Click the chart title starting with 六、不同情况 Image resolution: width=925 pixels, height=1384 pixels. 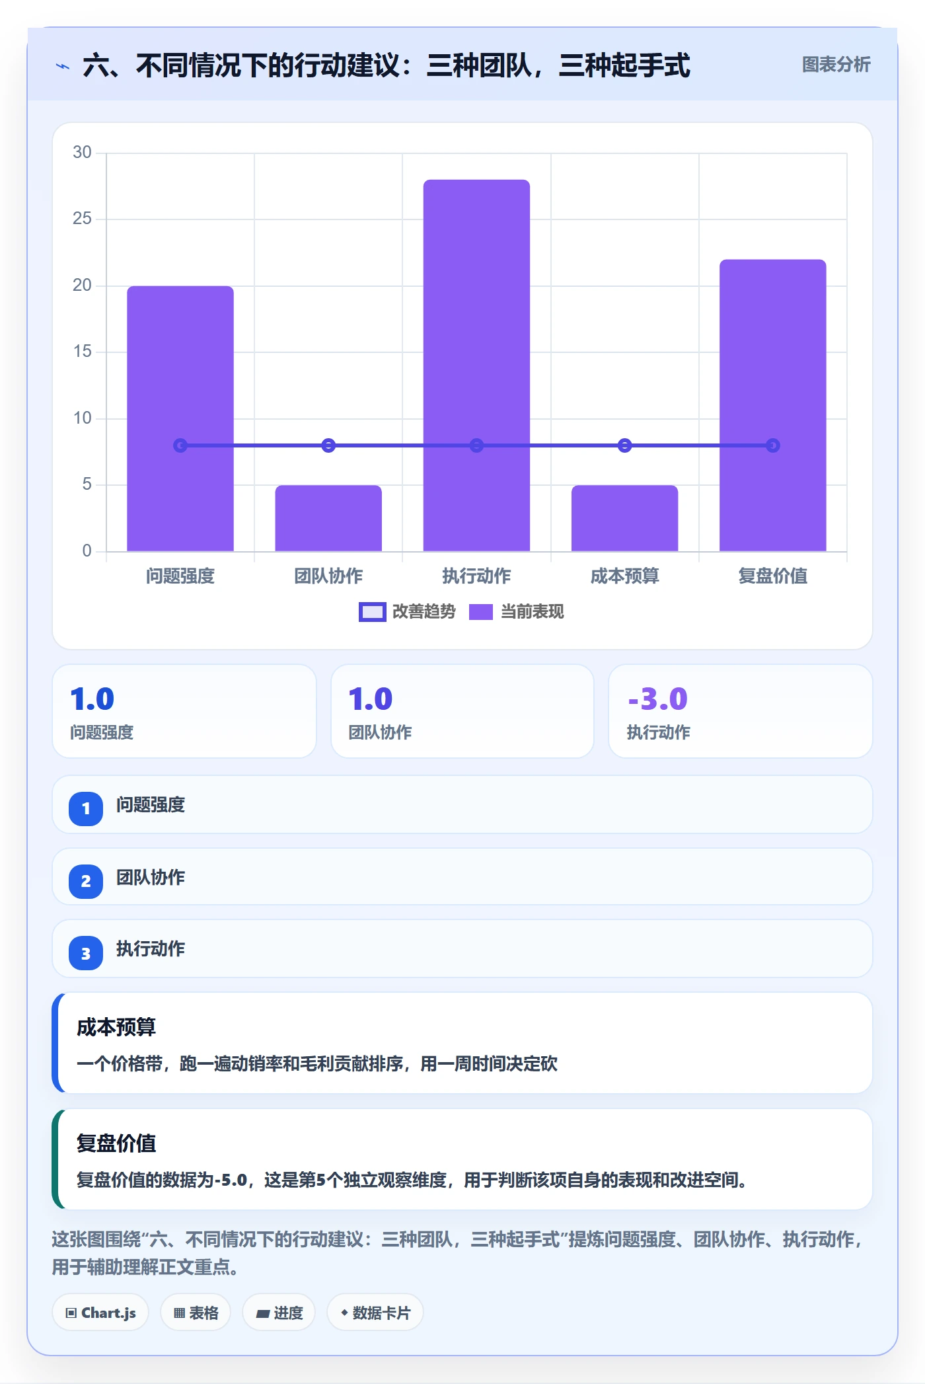click(x=387, y=65)
